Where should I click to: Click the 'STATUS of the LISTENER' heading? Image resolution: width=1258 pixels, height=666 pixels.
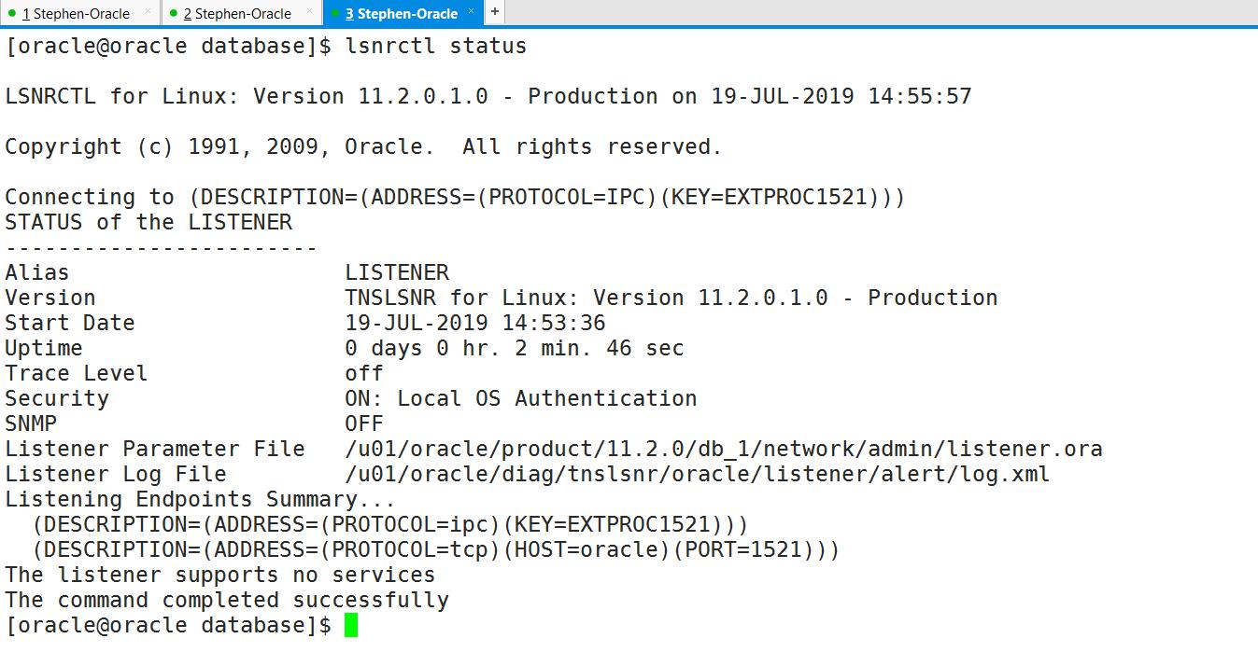coord(149,222)
